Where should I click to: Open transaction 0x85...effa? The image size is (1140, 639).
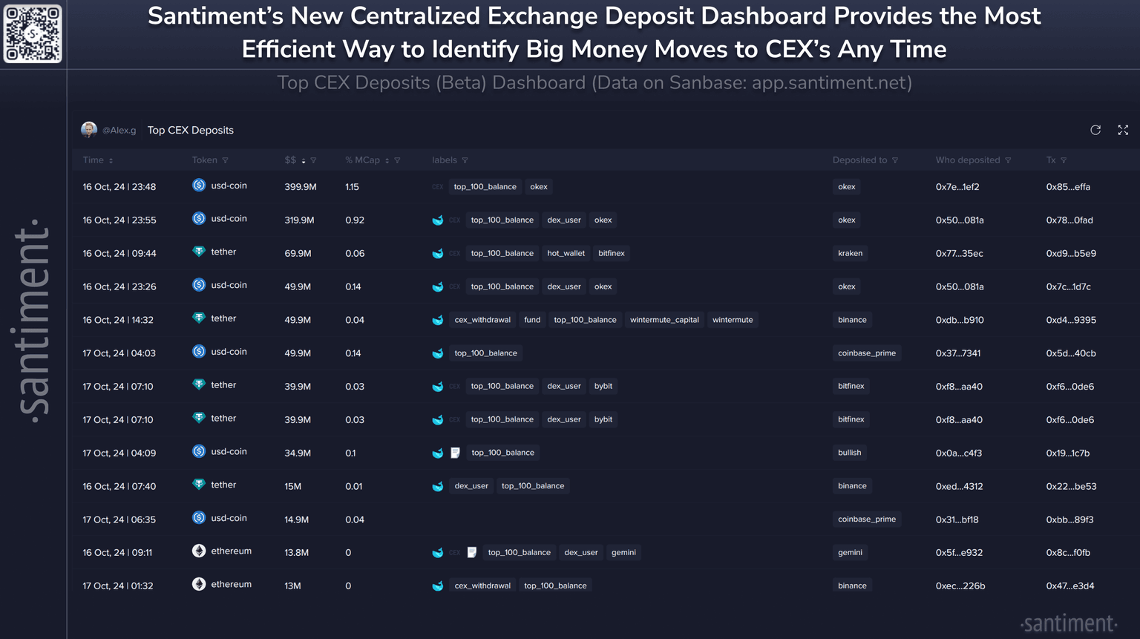[x=1068, y=187]
